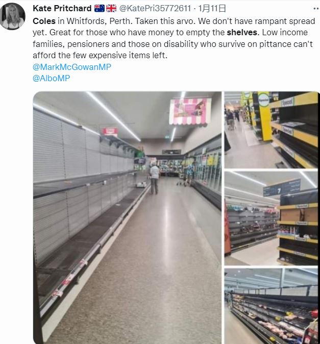Follow the @MarkMcGowanMP mention
The height and width of the screenshot is (344, 320).
pos(72,67)
